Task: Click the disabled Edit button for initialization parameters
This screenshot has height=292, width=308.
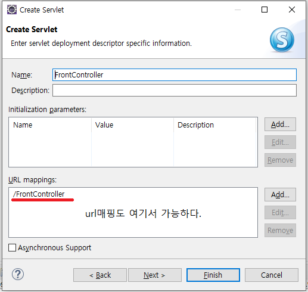Action: click(x=280, y=142)
